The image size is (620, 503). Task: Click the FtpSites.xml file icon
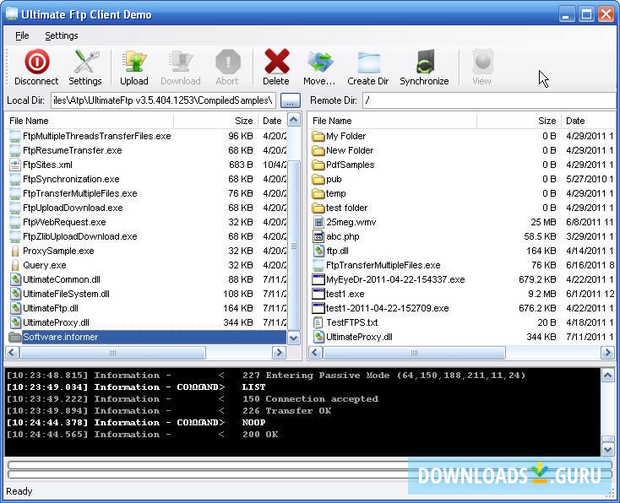pos(15,165)
